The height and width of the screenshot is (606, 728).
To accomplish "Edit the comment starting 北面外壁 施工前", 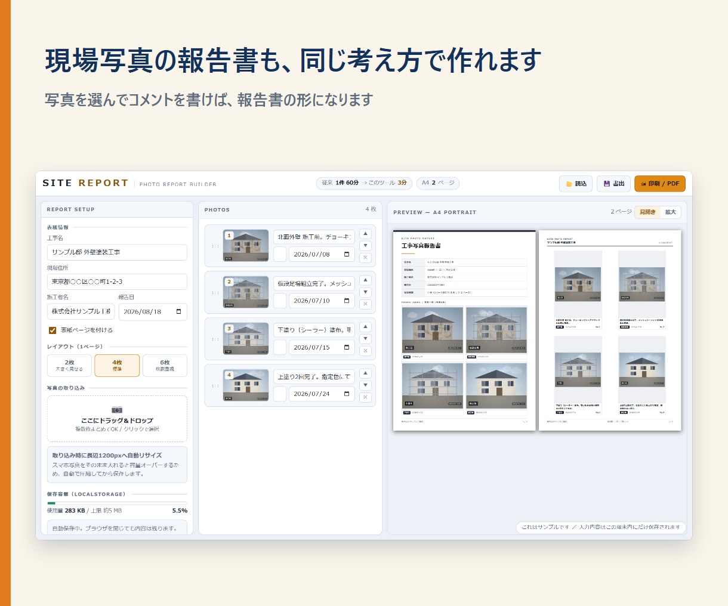I will point(314,237).
